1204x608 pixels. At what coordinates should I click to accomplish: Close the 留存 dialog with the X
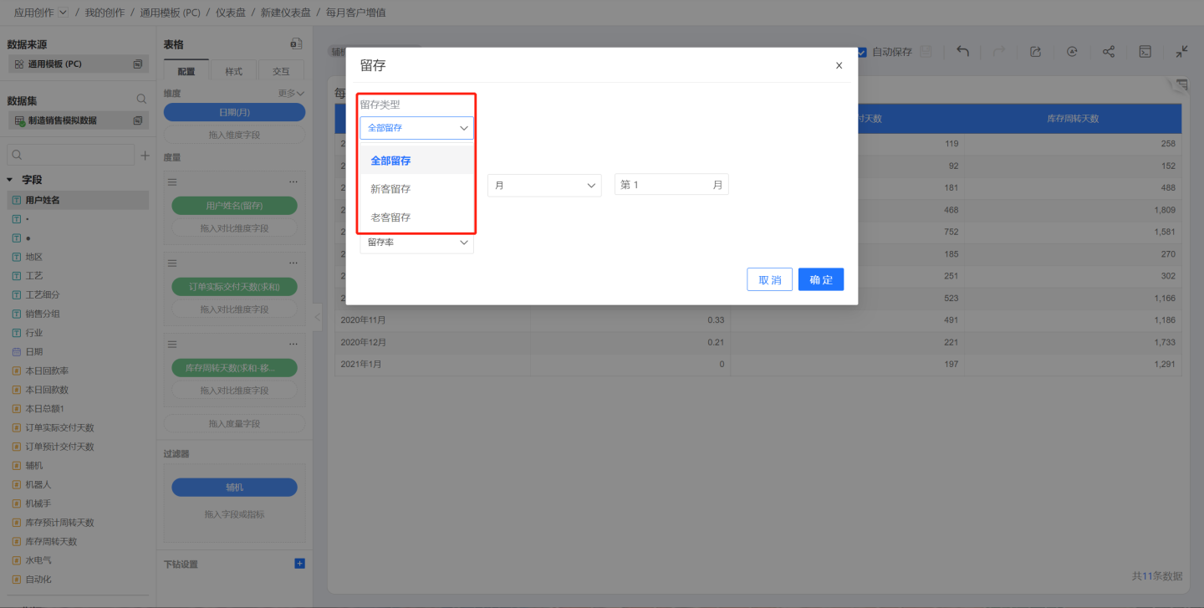click(839, 65)
